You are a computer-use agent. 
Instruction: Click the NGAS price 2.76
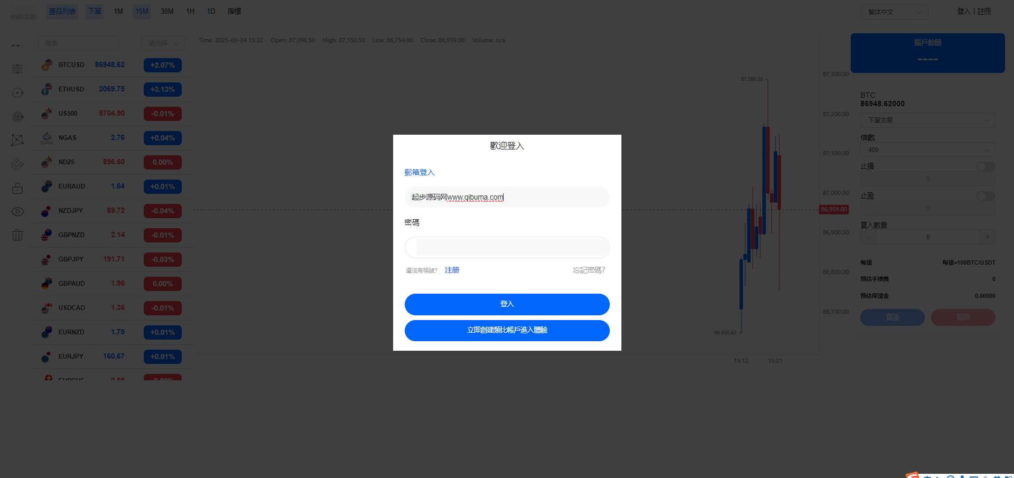[x=118, y=138]
